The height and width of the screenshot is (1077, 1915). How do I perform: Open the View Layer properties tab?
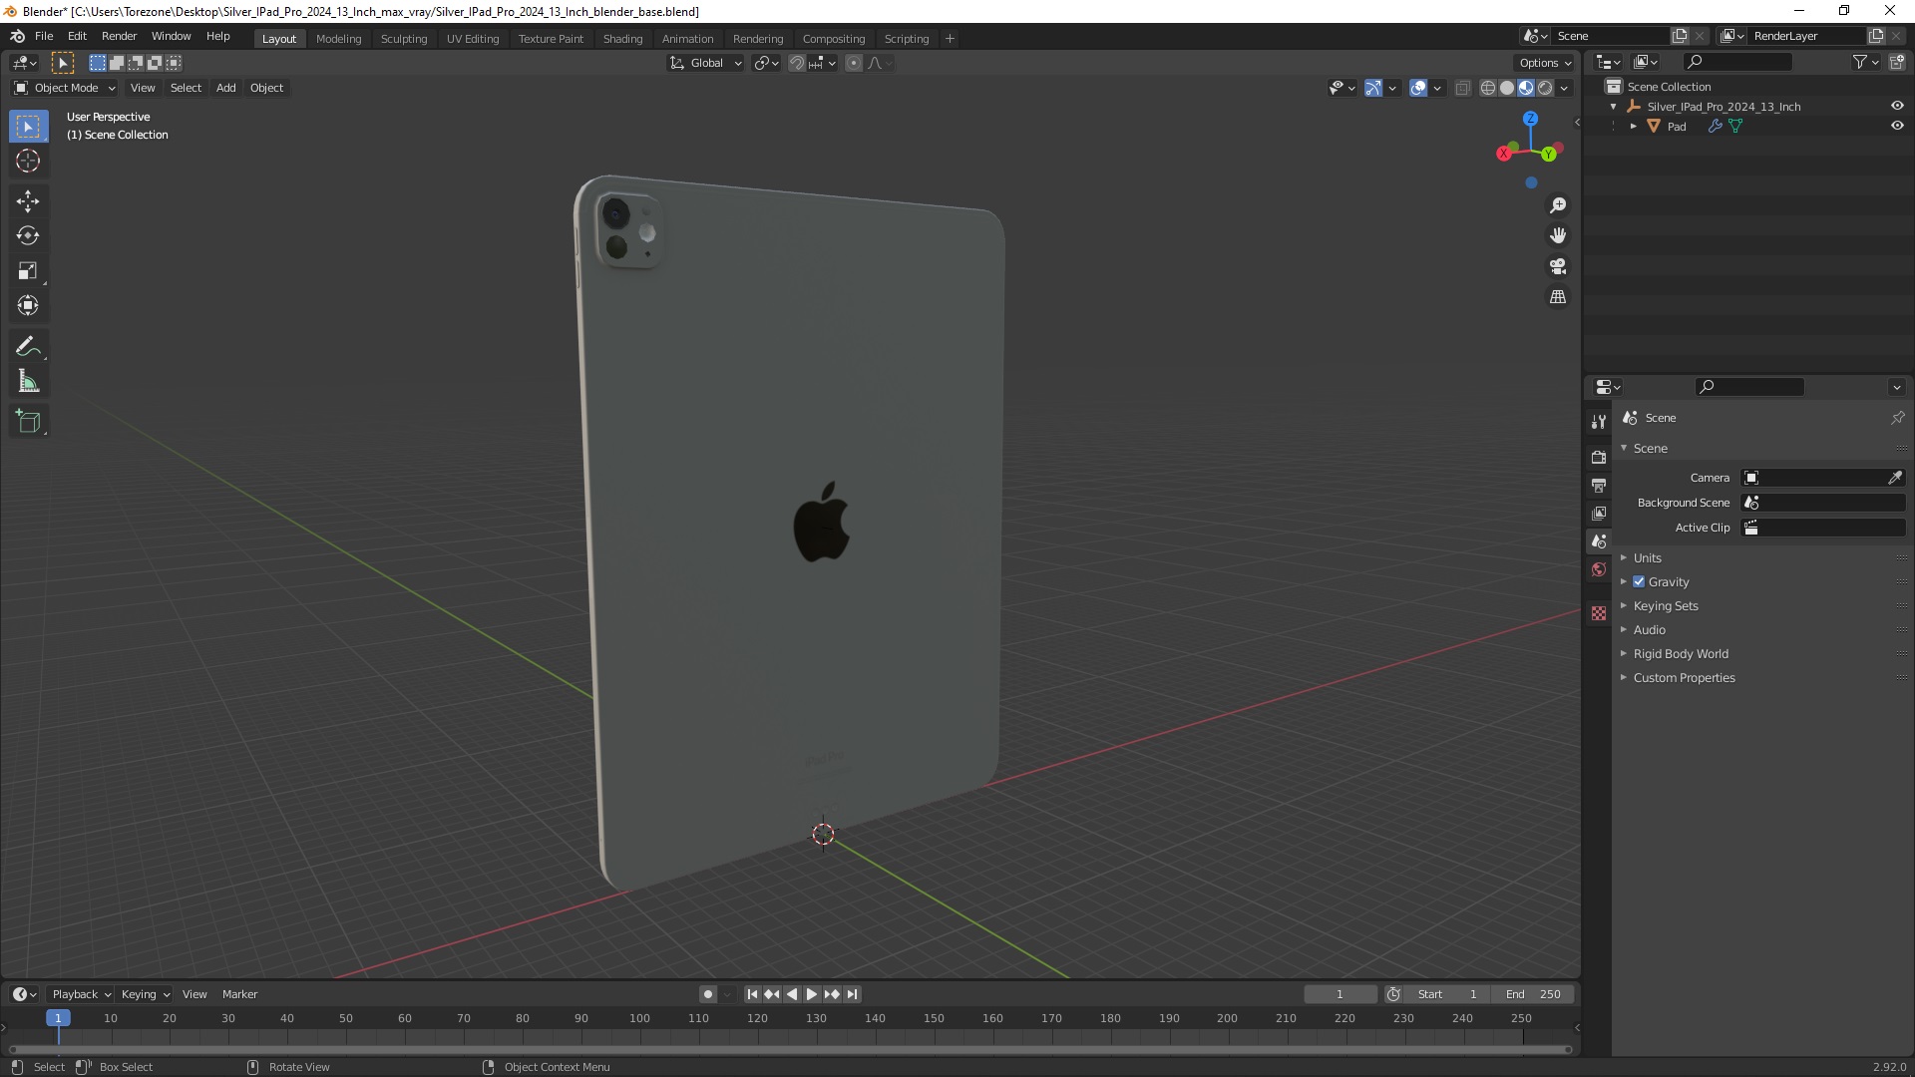point(1599,513)
